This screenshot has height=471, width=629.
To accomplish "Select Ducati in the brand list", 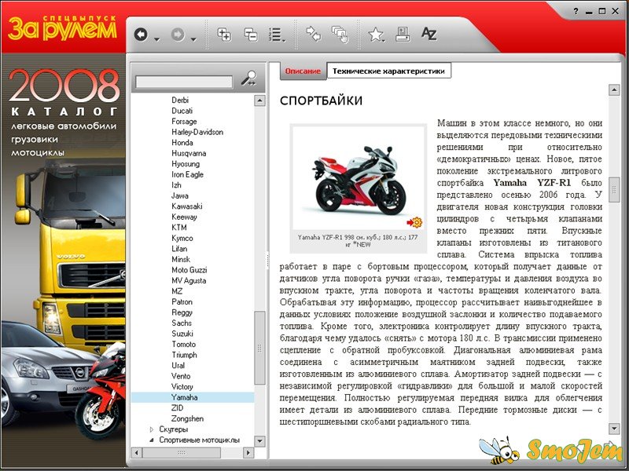I will click(182, 111).
